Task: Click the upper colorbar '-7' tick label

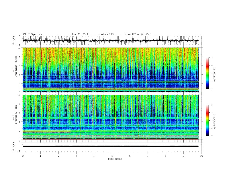Action: (212, 89)
